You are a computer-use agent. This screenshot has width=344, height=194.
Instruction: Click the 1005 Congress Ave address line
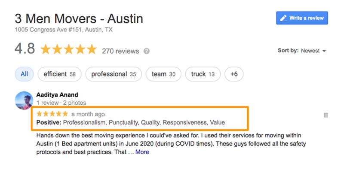[x=64, y=30]
